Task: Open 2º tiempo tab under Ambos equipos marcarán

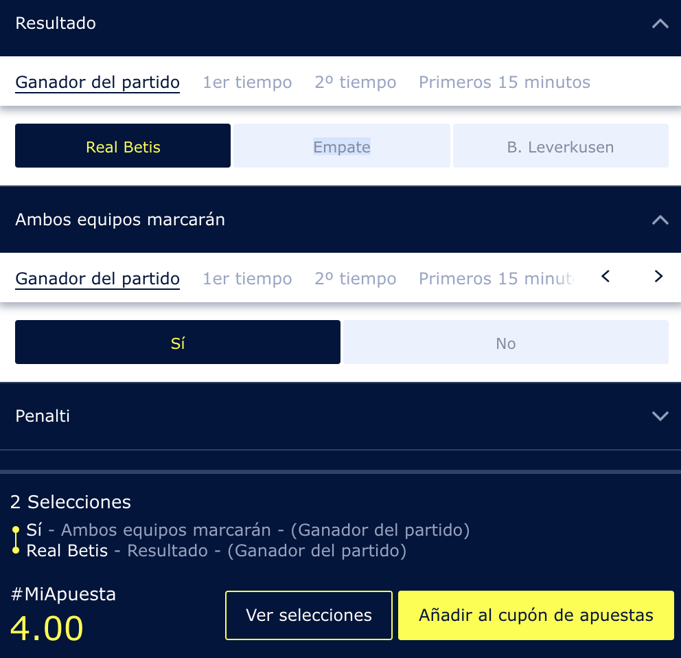Action: (356, 279)
